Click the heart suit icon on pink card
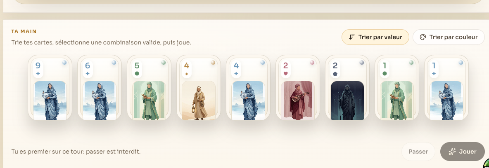This screenshot has width=489, height=168. coord(285,74)
